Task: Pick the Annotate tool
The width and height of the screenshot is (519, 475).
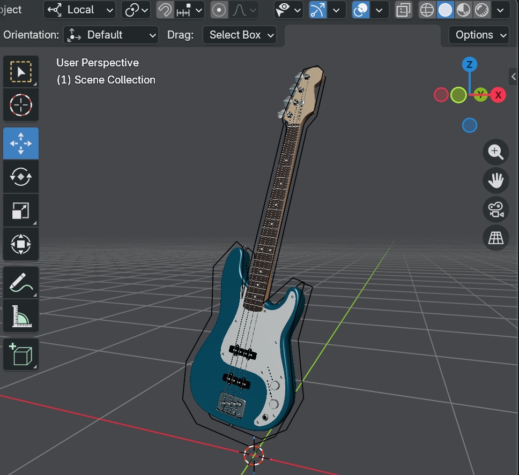Action: pyautogui.click(x=20, y=282)
